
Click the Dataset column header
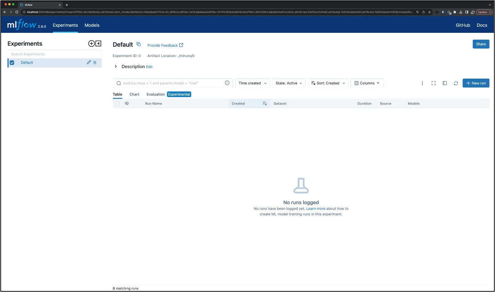(x=280, y=104)
